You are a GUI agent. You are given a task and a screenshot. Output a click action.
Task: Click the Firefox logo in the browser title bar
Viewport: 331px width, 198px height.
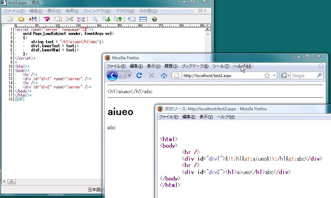coord(108,58)
